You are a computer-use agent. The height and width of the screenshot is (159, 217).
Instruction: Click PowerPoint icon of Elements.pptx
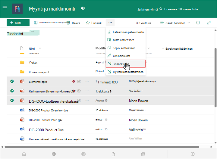22,81
